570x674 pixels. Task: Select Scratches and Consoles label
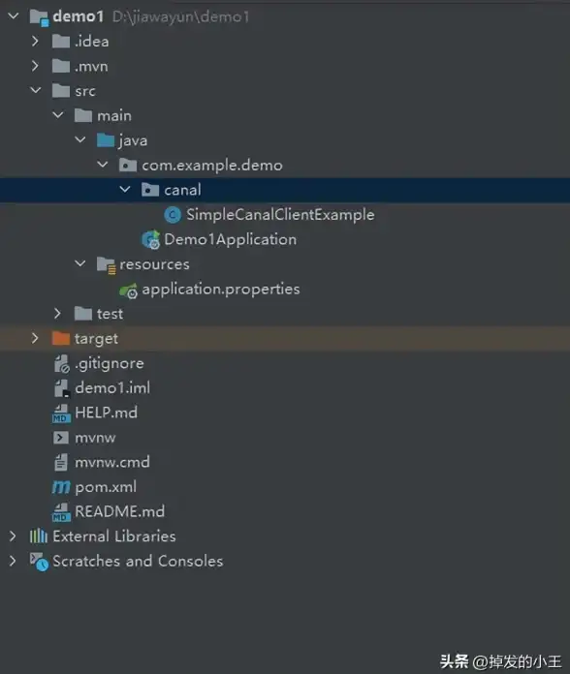(x=138, y=562)
